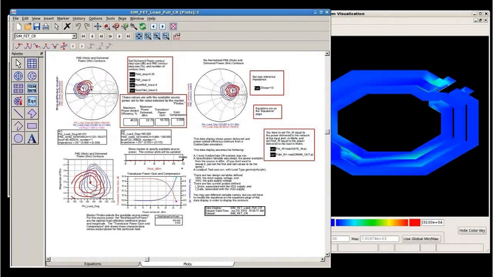Select the Pin_W=real(GATE_IN.p) equation

coord(288,149)
